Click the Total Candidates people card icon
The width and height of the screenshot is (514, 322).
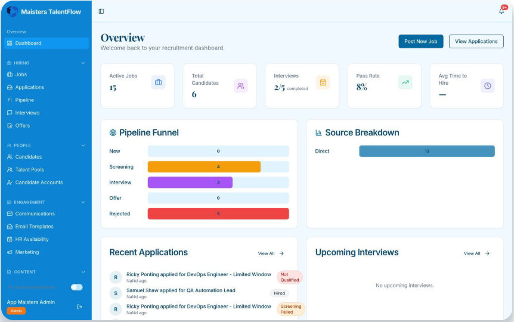pos(241,86)
